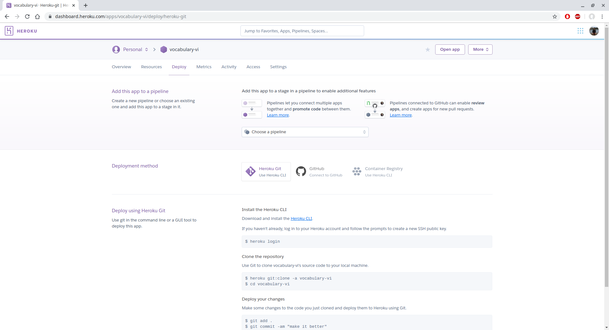This screenshot has width=609, height=330.
Task: Choose GitHub Connect to GitHub method
Action: pyautogui.click(x=319, y=172)
